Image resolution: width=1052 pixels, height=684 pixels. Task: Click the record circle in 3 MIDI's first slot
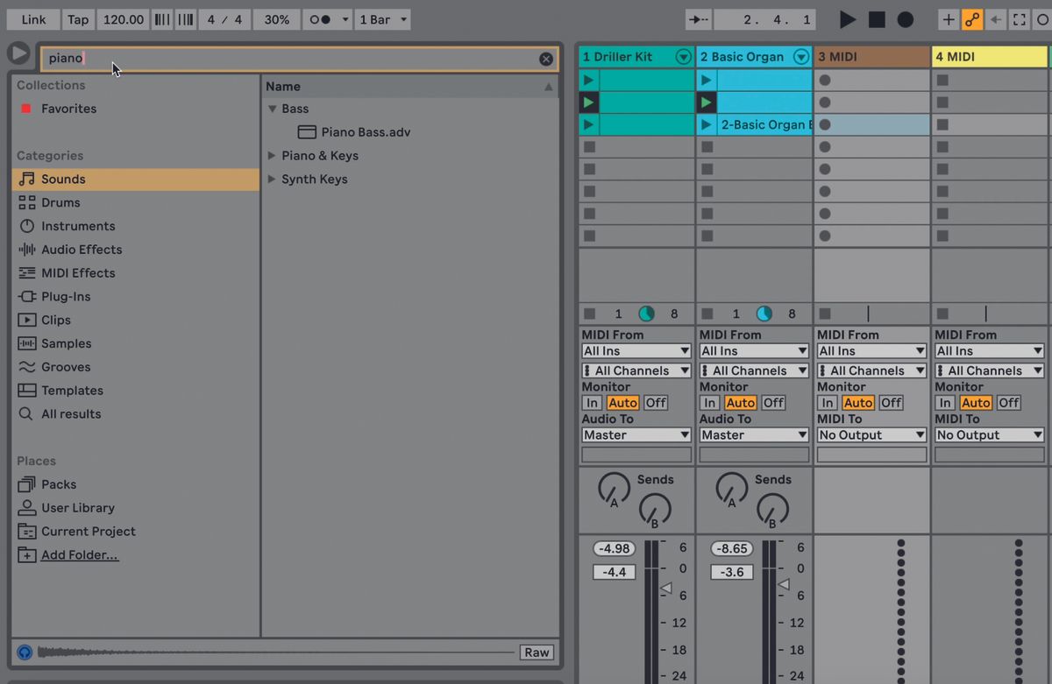click(824, 80)
